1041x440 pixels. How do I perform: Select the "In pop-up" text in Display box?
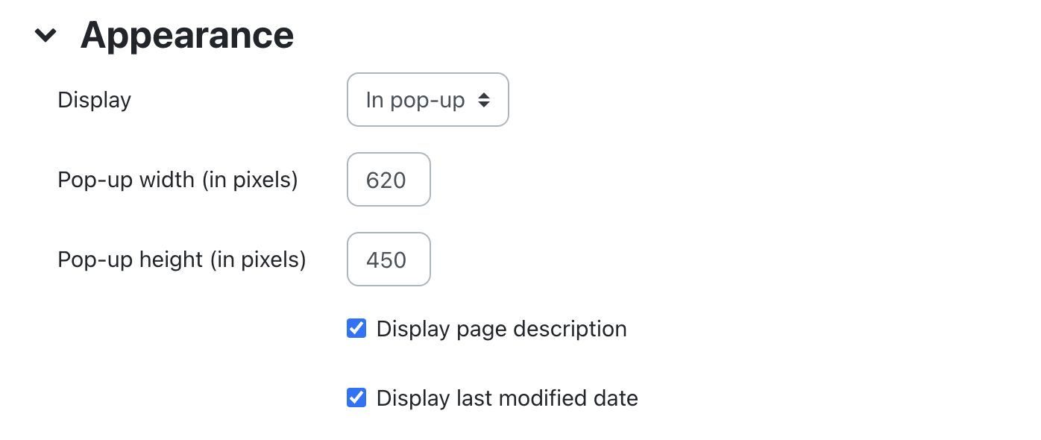pyautogui.click(x=415, y=100)
